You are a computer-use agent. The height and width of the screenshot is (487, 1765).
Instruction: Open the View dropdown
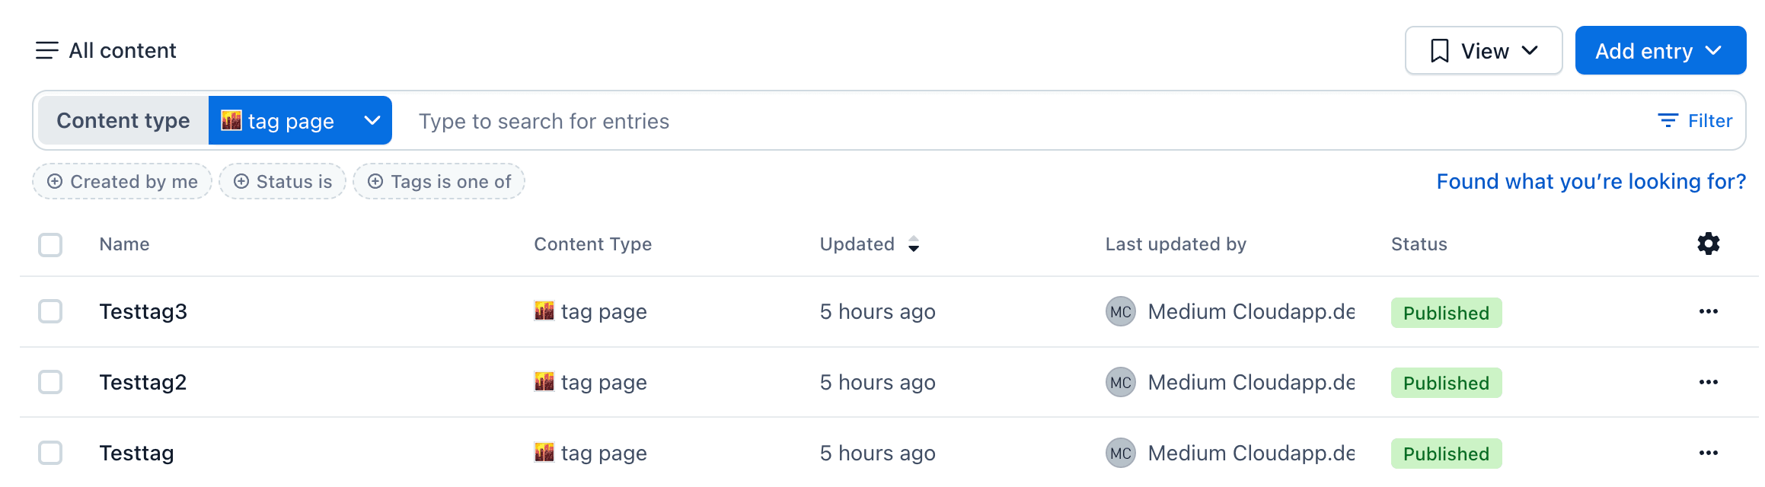pos(1483,51)
